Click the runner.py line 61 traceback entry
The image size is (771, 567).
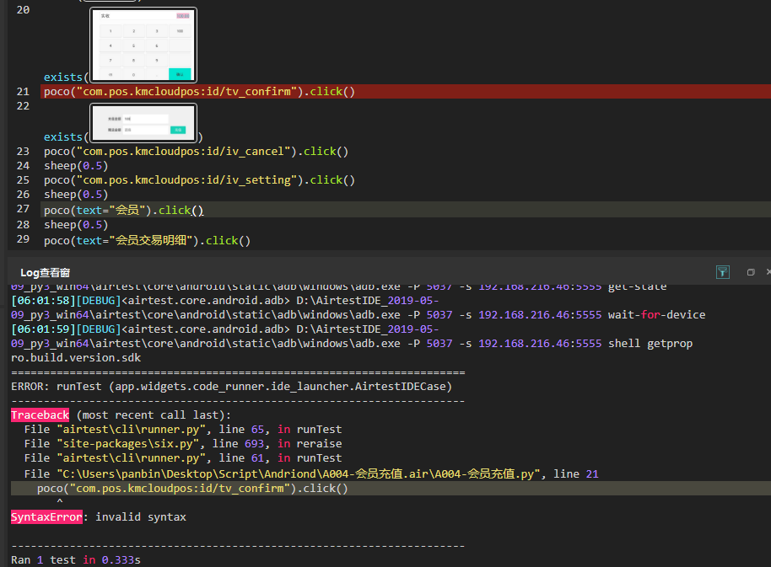[x=183, y=457]
